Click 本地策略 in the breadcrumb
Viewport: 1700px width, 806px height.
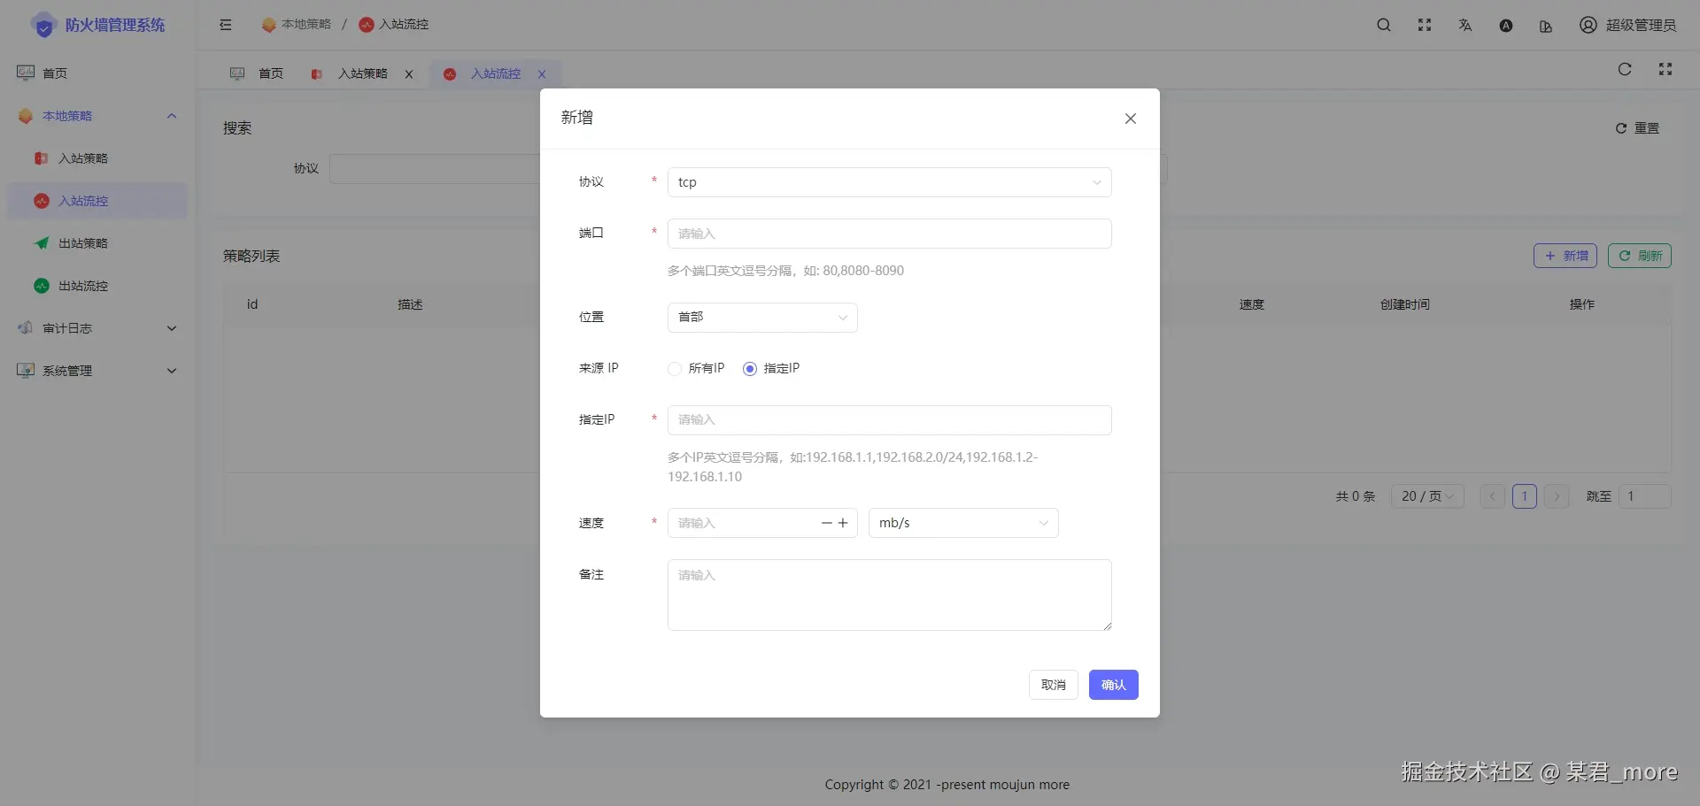[297, 25]
